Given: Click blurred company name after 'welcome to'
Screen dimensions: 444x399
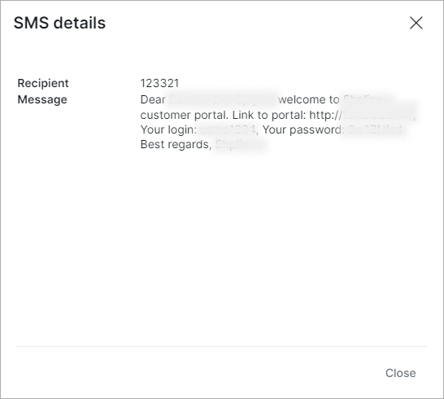Looking at the screenshot, I should [x=363, y=99].
